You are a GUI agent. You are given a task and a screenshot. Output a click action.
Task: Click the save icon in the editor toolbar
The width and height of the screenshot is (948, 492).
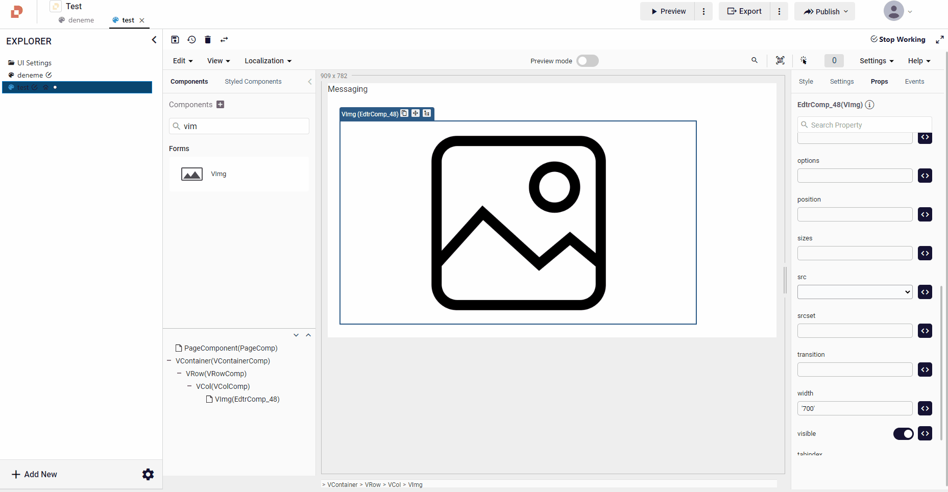pos(175,40)
